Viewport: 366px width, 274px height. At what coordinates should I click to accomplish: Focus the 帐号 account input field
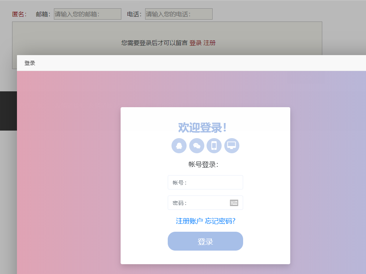(x=205, y=182)
